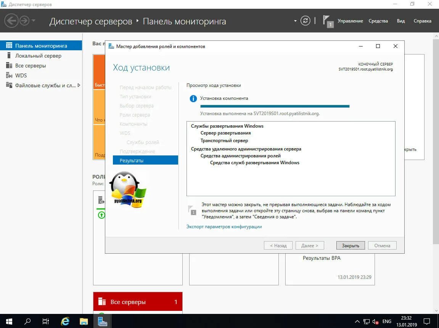Click Результаты BPA in the dashboard tile
439x328 pixels.
coord(322,258)
